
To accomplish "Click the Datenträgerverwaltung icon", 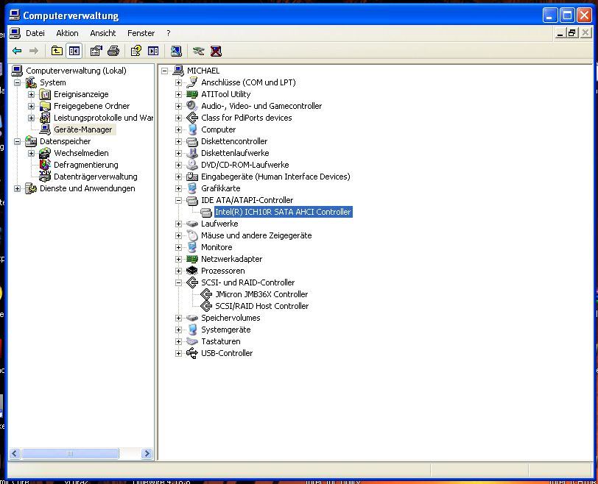I will [45, 177].
